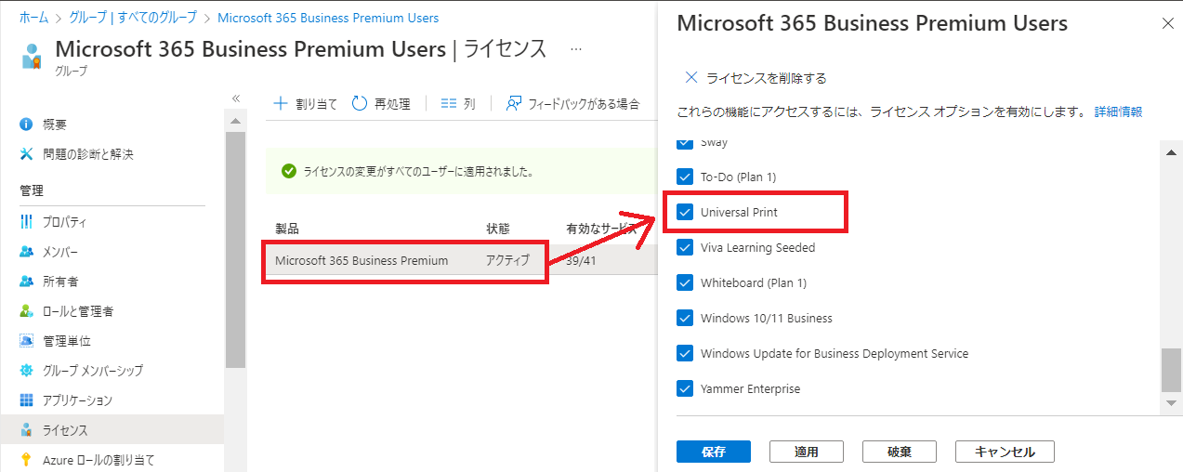Screen dimensions: 1183x472
Task: Click the 保存 save button
Action: click(x=714, y=452)
